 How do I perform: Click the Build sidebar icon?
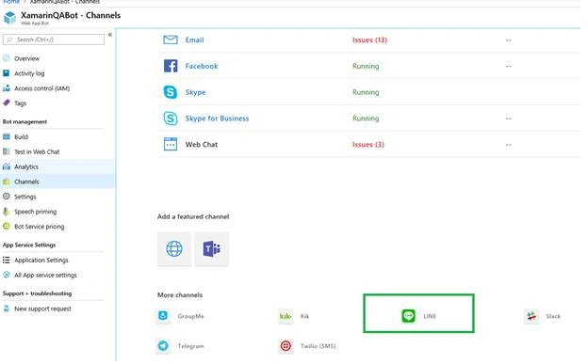point(7,136)
